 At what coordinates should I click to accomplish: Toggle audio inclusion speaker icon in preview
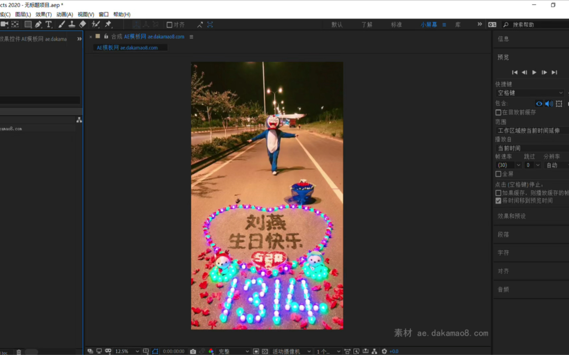pos(549,104)
